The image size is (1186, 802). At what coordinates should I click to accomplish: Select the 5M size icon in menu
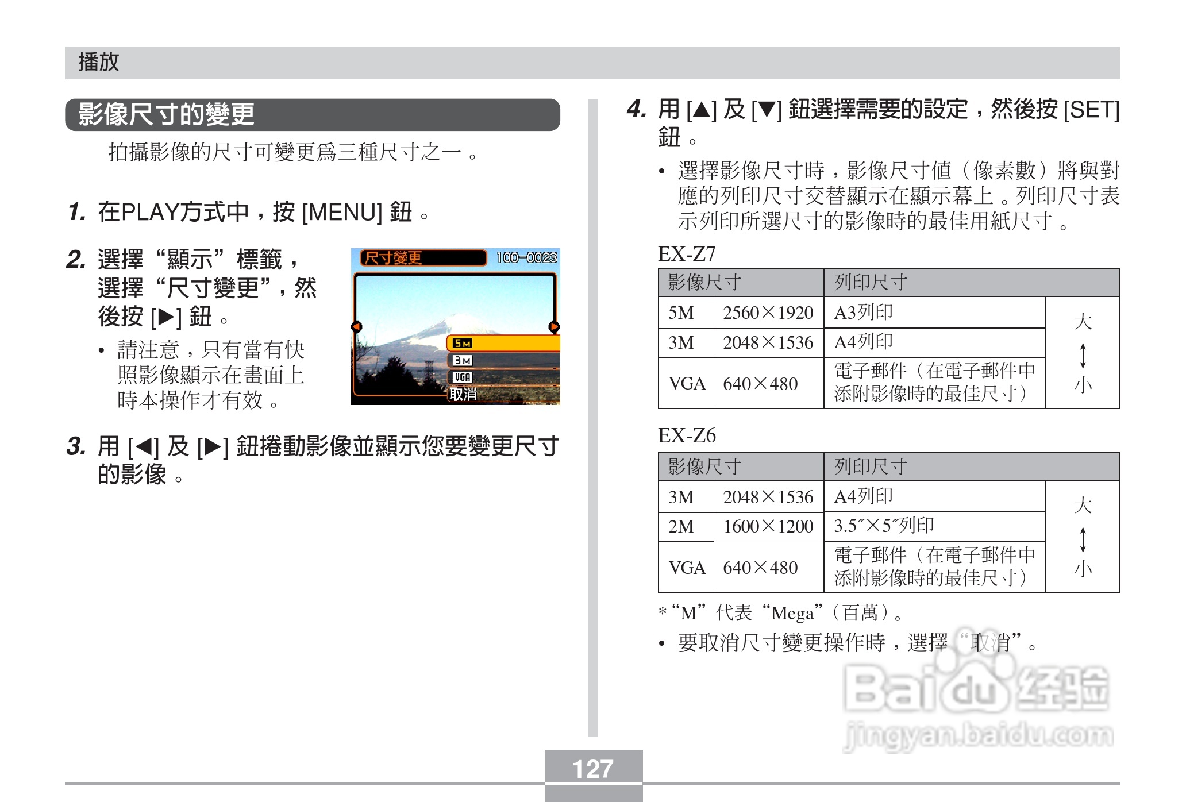click(x=462, y=344)
